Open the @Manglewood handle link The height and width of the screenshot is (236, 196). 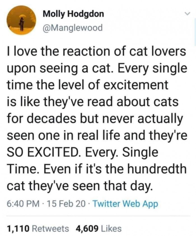click(74, 27)
